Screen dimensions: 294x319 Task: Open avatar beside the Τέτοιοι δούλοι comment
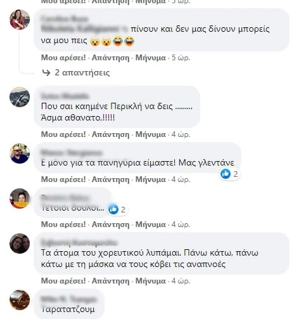point(20,199)
